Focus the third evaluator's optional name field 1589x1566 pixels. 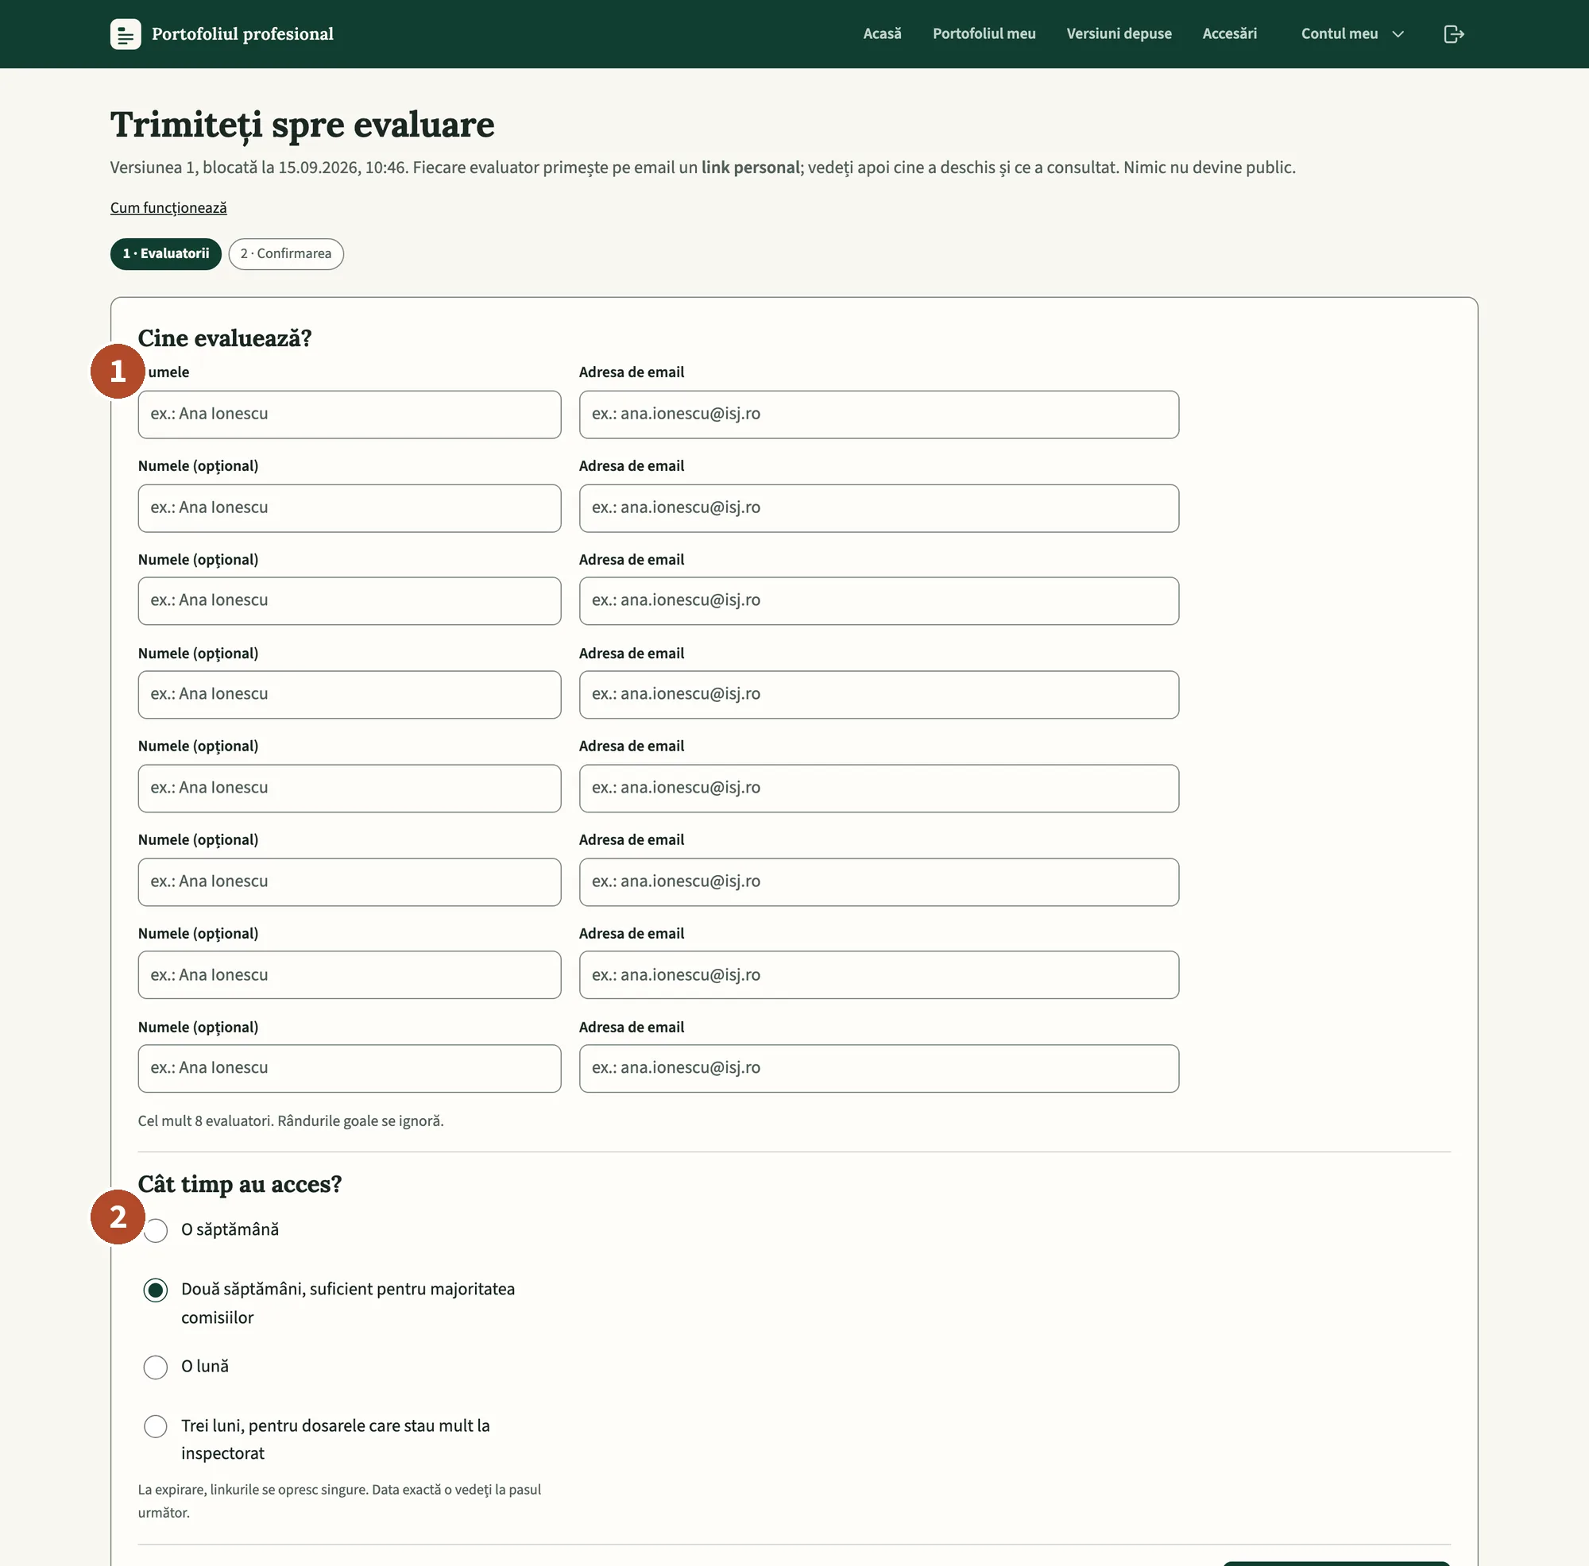(350, 601)
